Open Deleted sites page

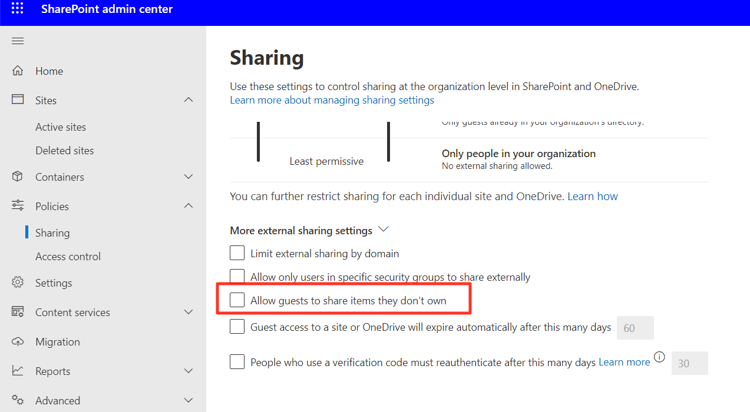tap(65, 151)
